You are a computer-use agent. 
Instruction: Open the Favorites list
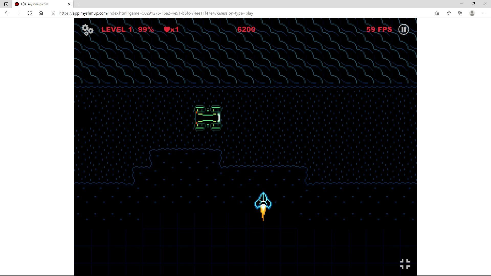(449, 13)
